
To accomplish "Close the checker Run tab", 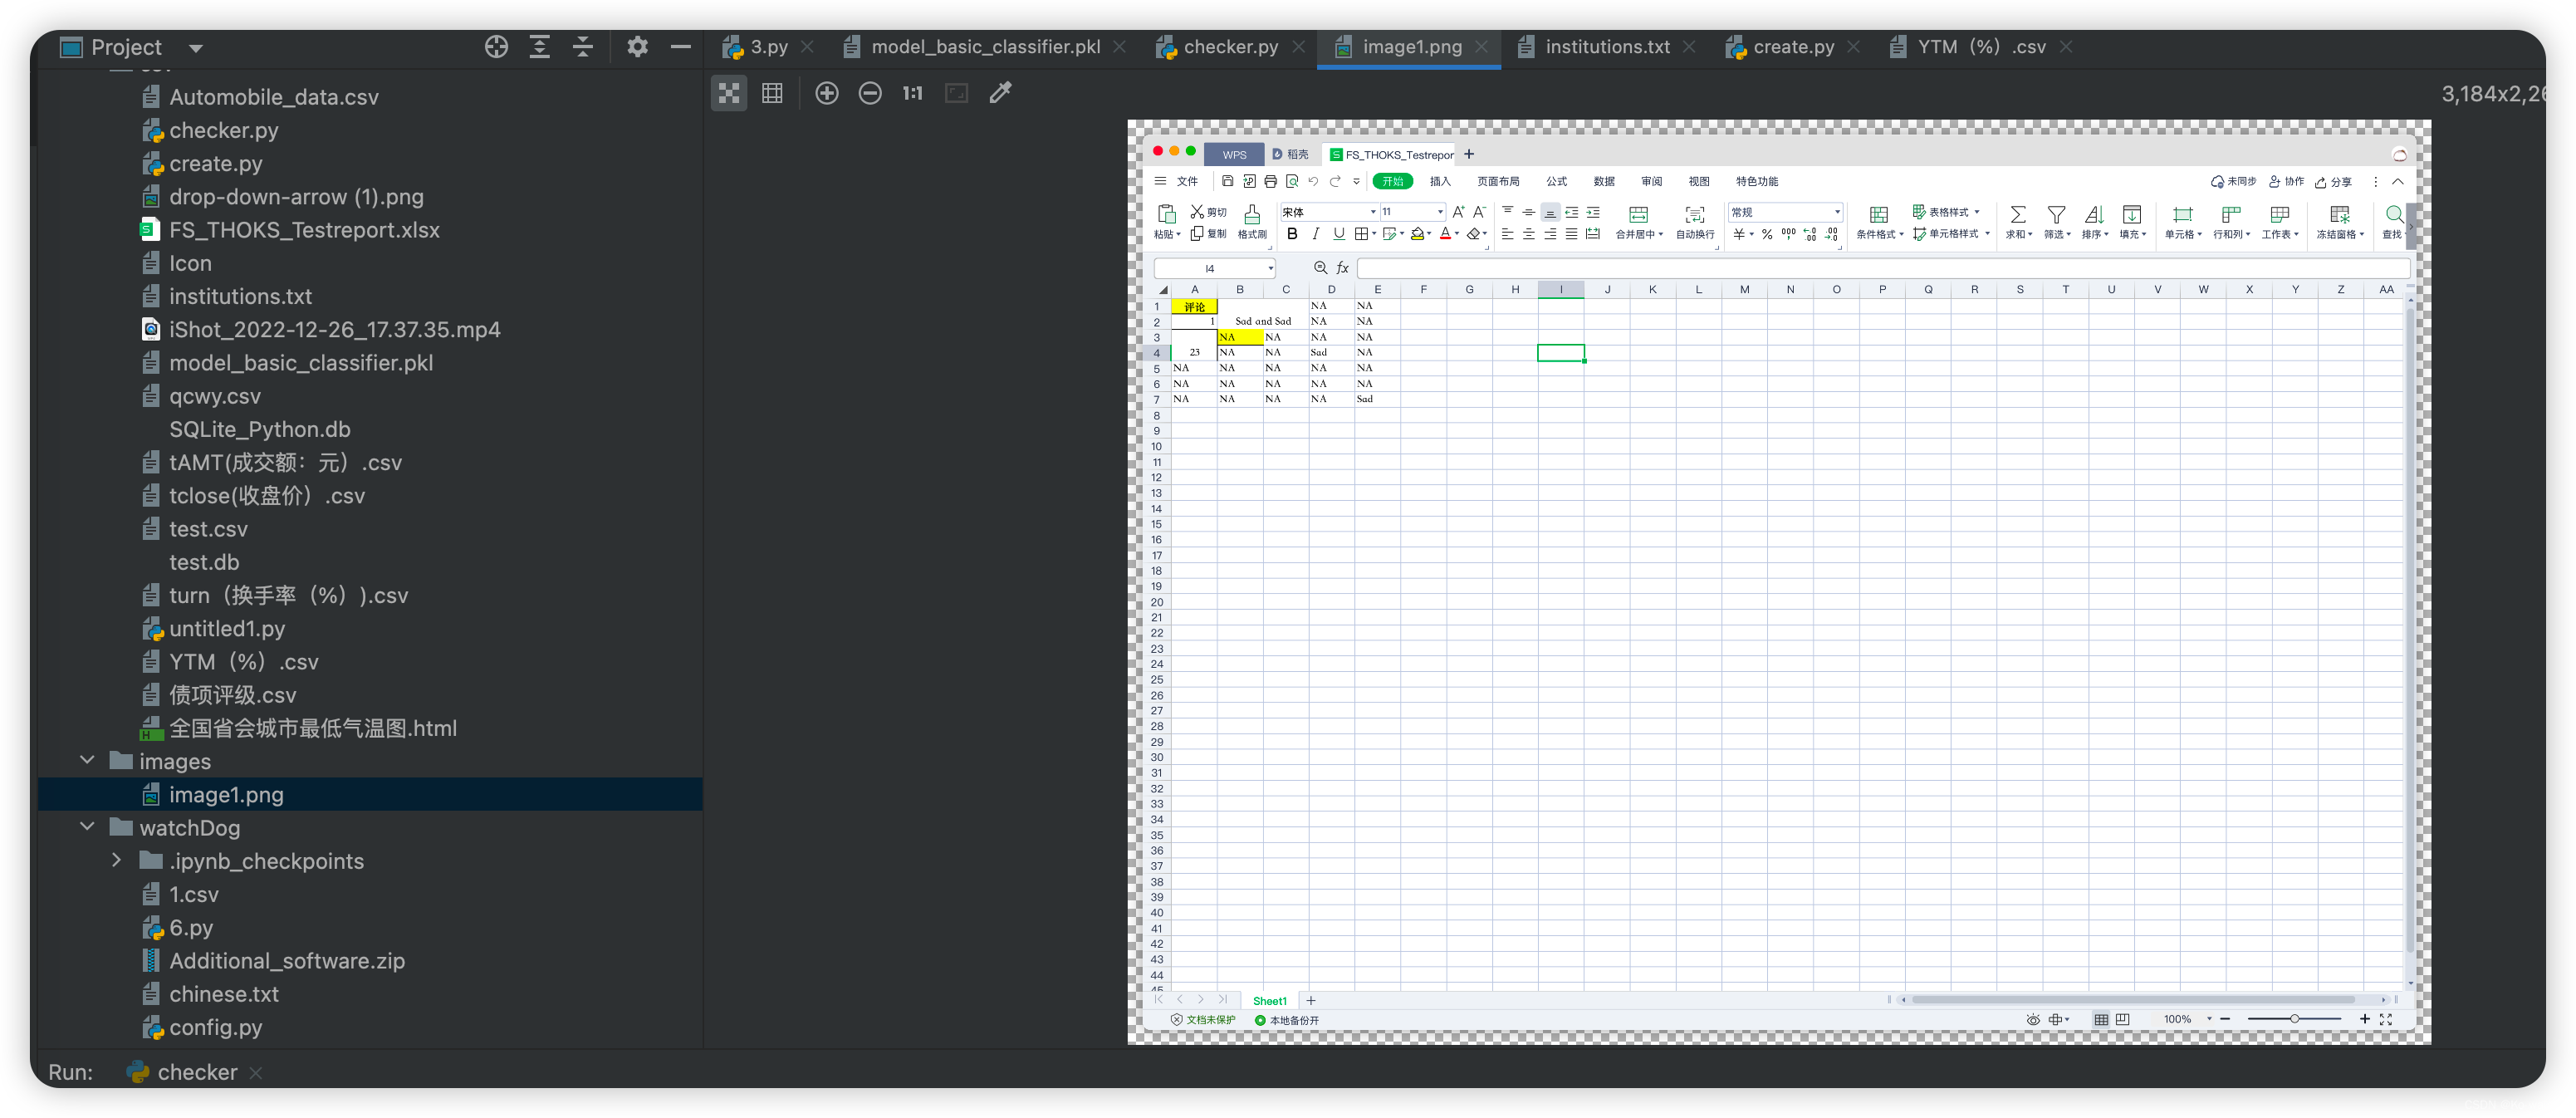I will pos(256,1072).
